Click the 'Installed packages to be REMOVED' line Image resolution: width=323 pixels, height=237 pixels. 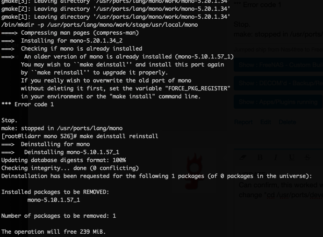click(x=55, y=192)
